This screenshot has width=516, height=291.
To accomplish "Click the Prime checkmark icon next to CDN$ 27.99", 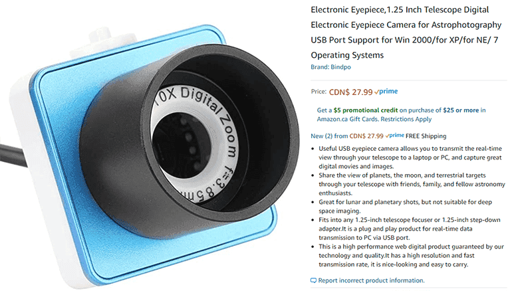I will (x=376, y=92).
